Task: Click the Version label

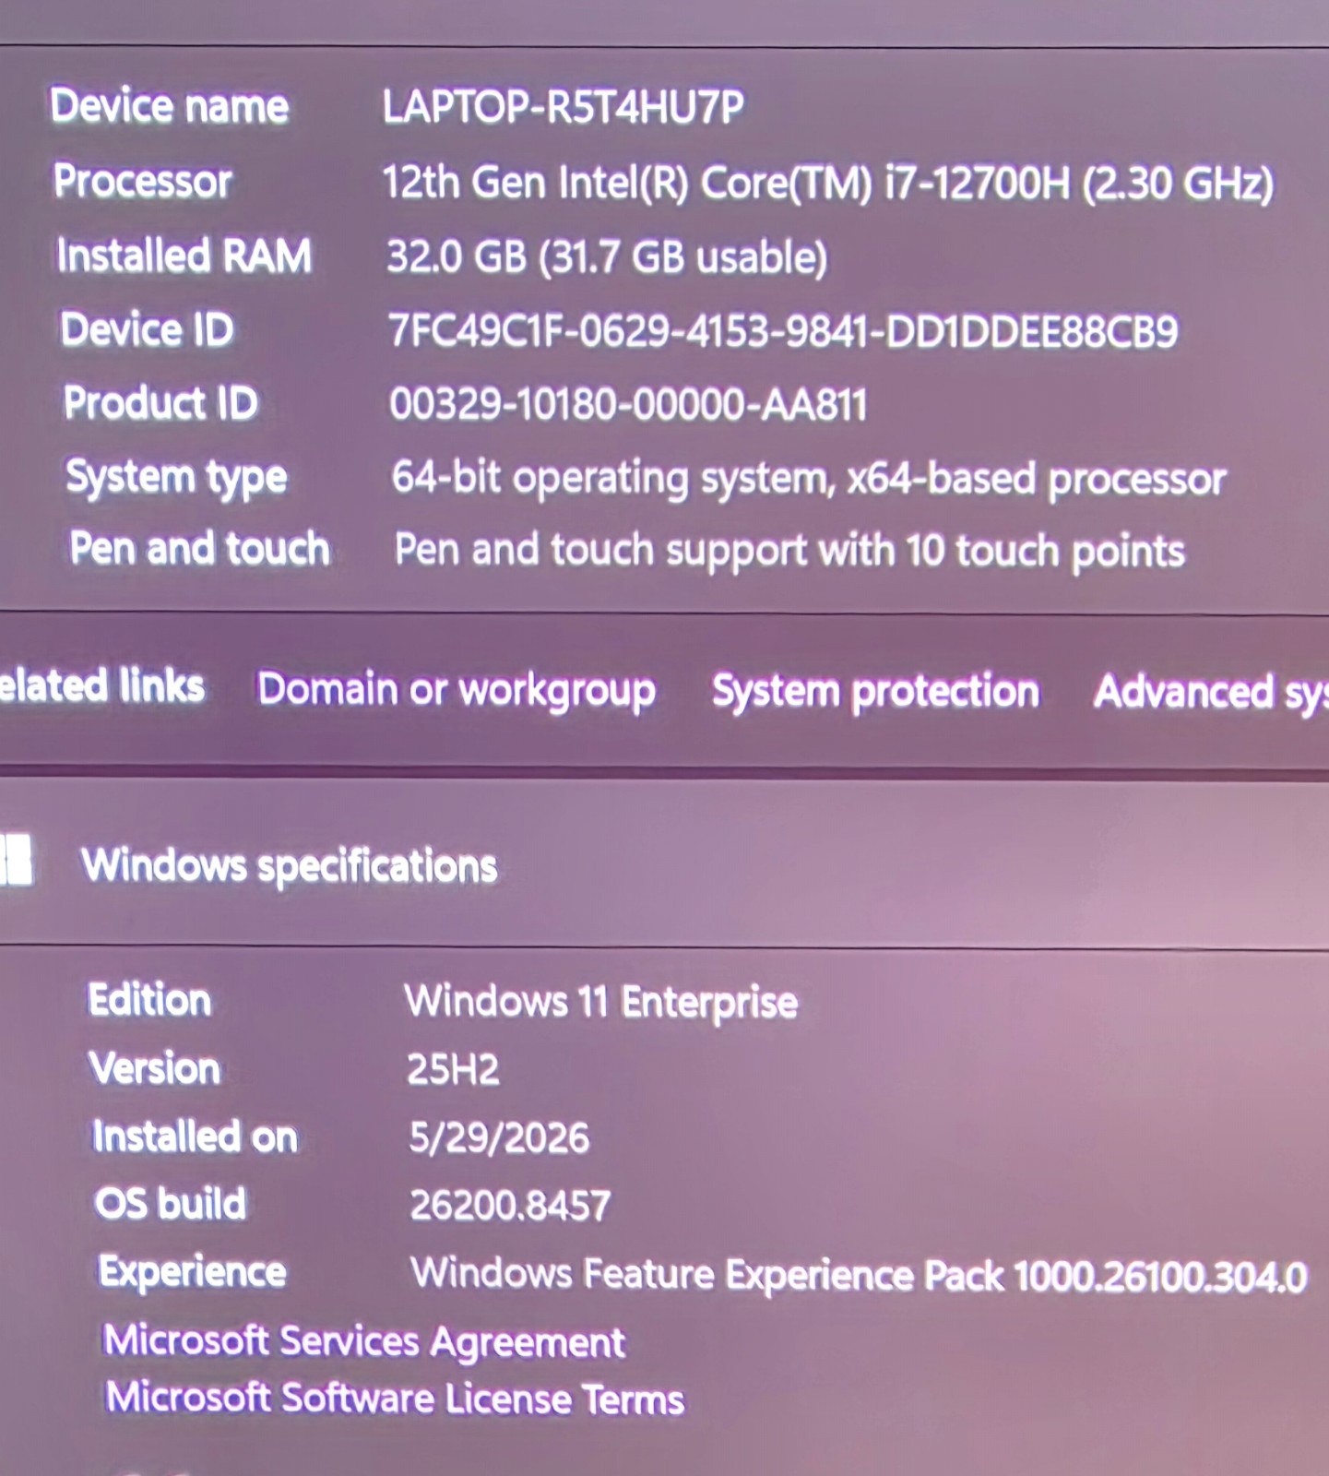Action: 155,1067
